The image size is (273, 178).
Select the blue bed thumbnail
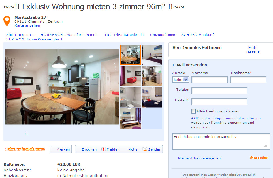tap(152, 97)
